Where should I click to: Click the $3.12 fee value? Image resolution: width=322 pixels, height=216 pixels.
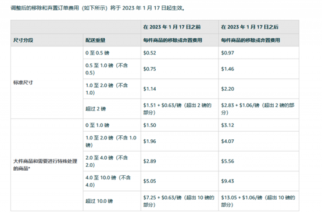pos(227,125)
